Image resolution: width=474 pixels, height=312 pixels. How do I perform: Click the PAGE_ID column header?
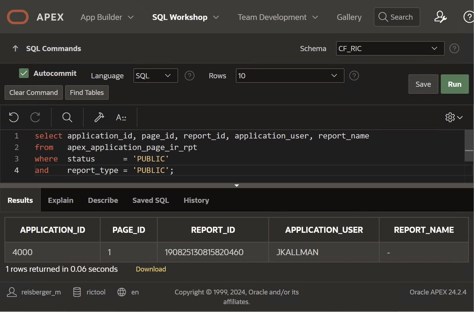pyautogui.click(x=129, y=230)
